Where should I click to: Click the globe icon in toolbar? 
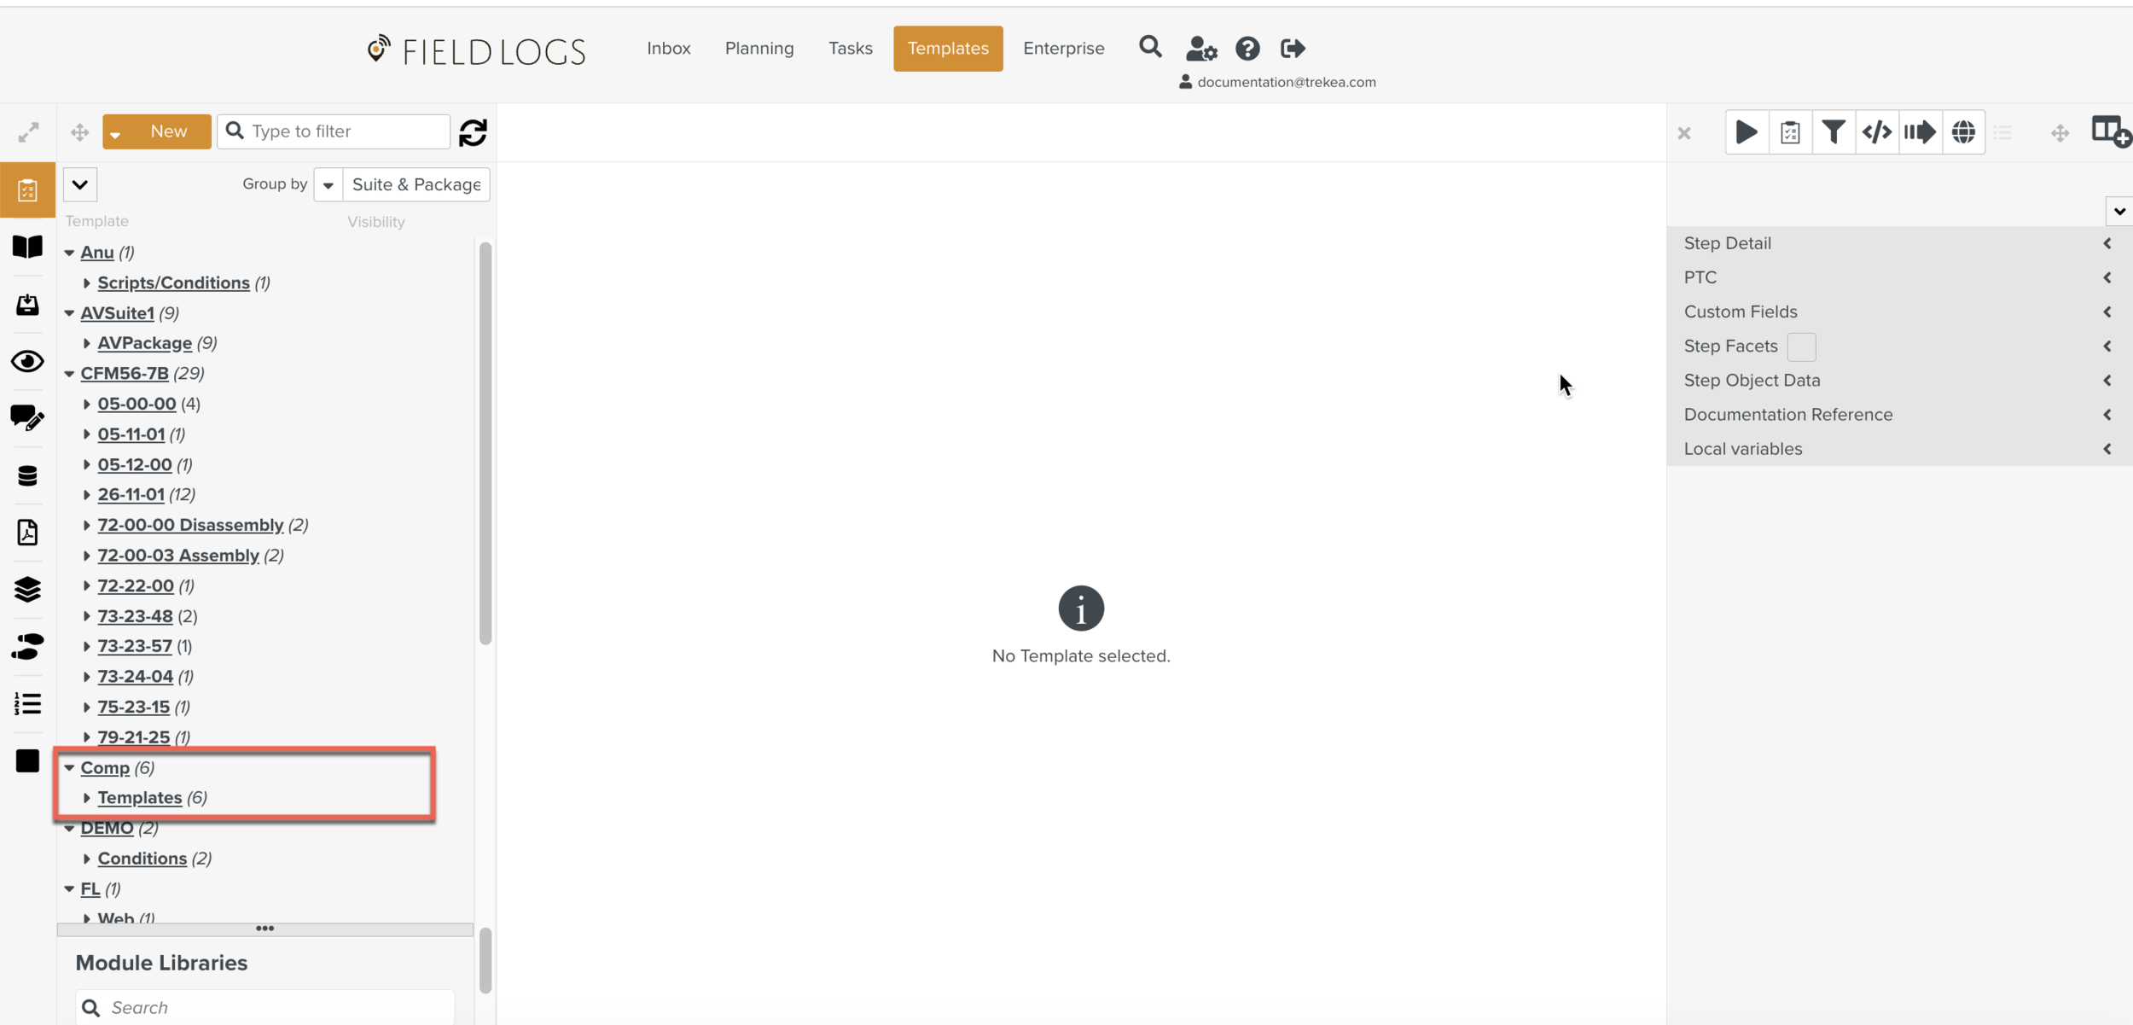coord(1963,132)
